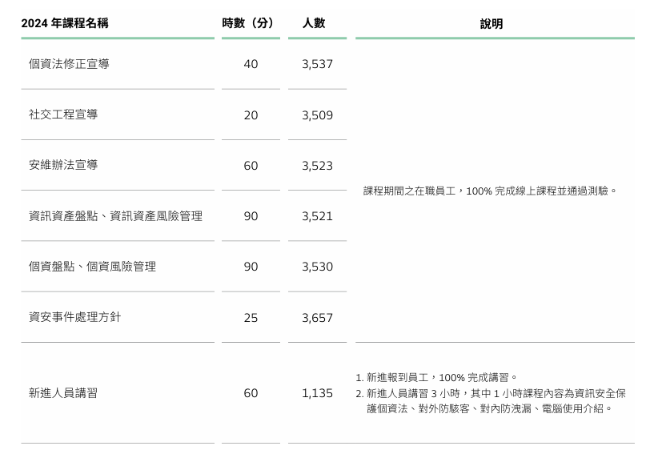Select the 1,135 attendee count
The width and height of the screenshot is (662, 454).
[x=317, y=393]
